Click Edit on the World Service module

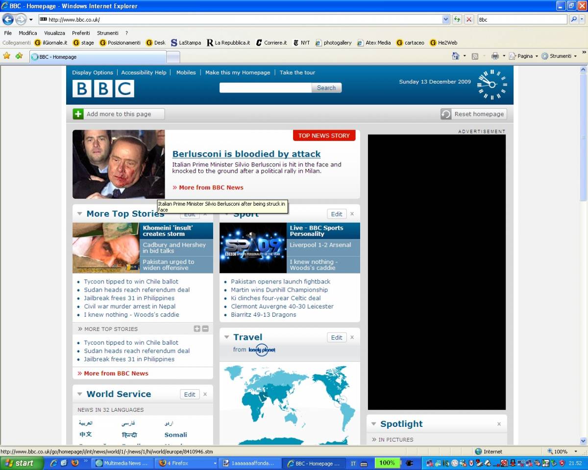pos(190,394)
